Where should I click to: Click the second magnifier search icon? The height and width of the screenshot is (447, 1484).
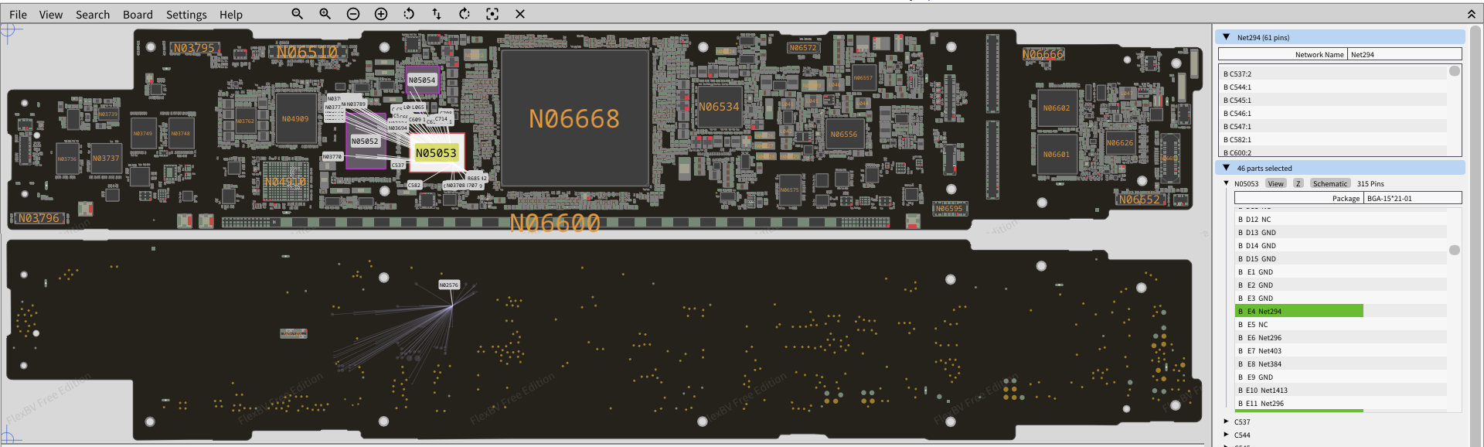tap(325, 14)
